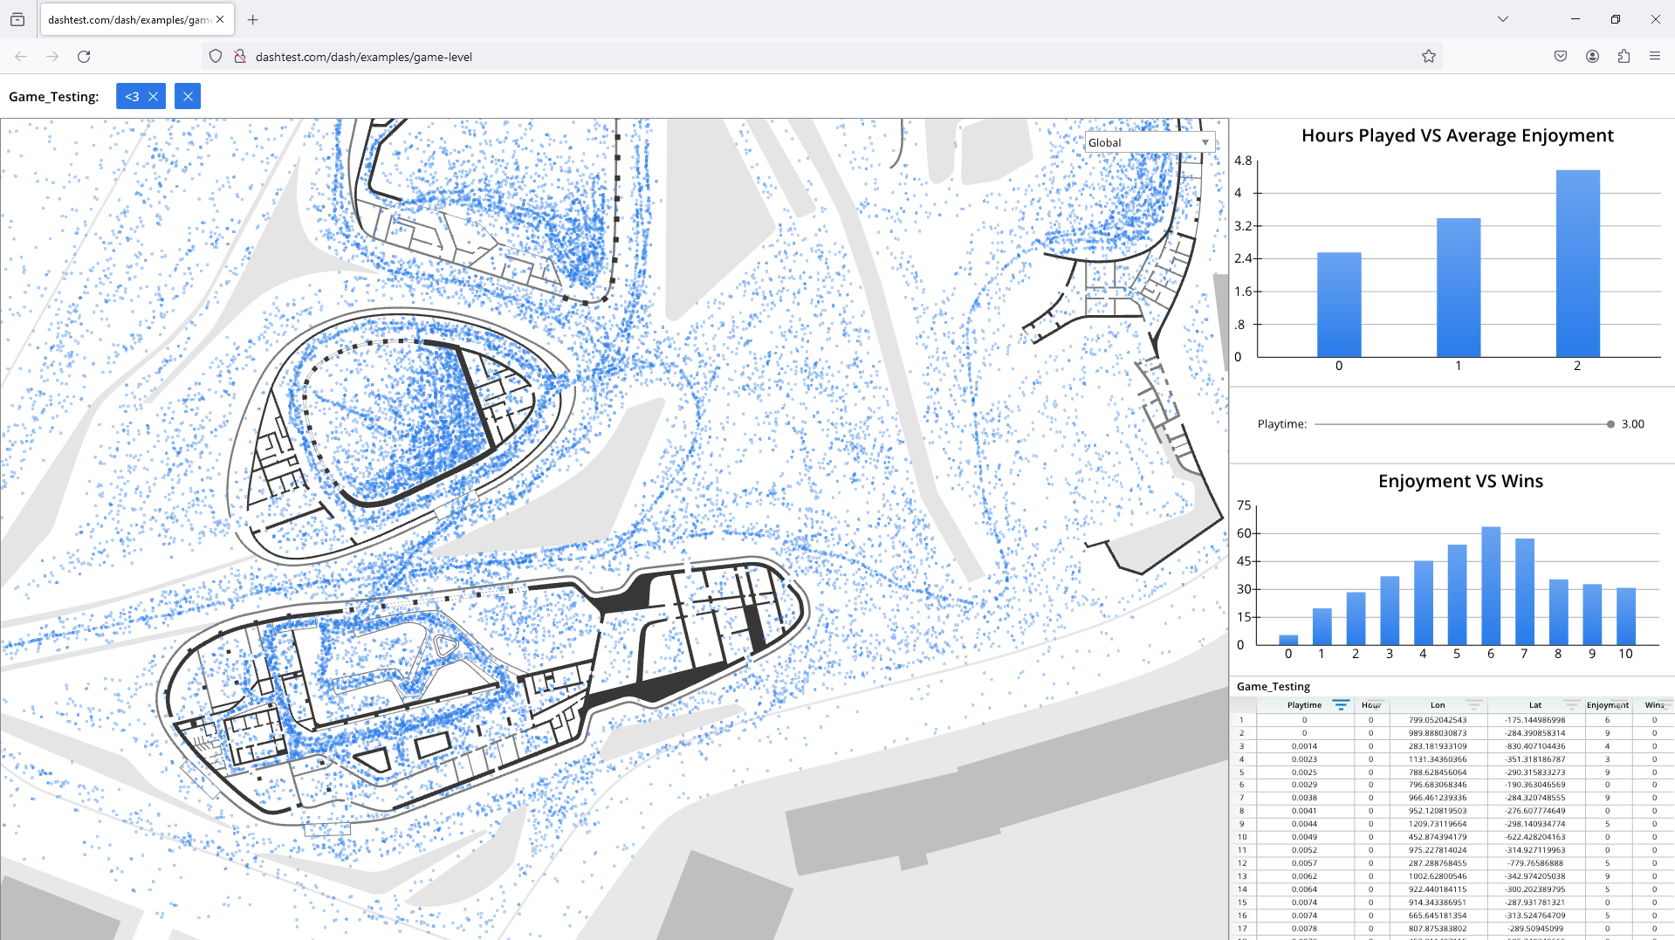Reload the current page
This screenshot has height=940, width=1675.
point(84,56)
